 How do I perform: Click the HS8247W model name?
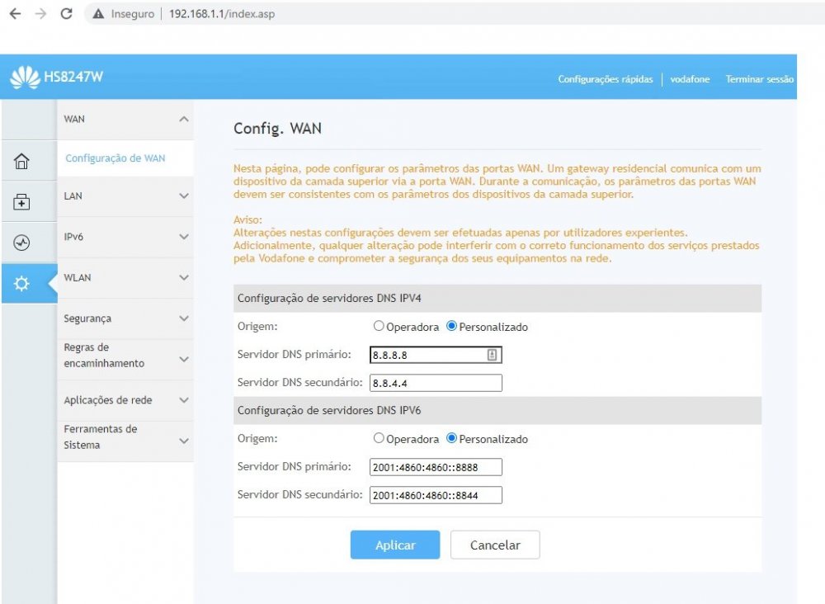pyautogui.click(x=73, y=77)
